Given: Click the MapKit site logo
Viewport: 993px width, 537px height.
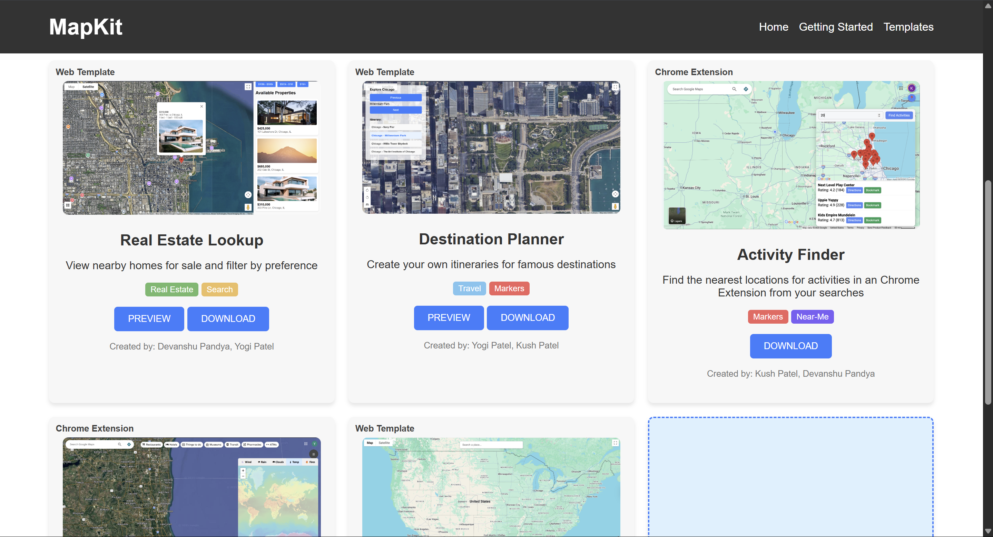Looking at the screenshot, I should coord(86,27).
